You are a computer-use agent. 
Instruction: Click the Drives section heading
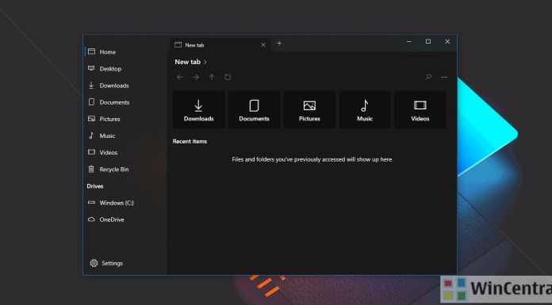pos(95,186)
